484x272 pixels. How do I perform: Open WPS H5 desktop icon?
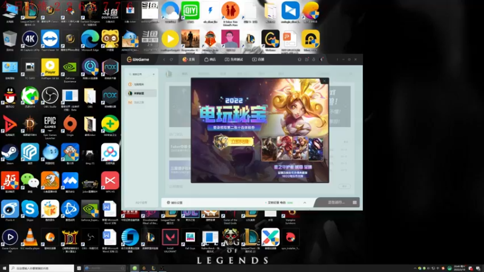[x=110, y=183]
